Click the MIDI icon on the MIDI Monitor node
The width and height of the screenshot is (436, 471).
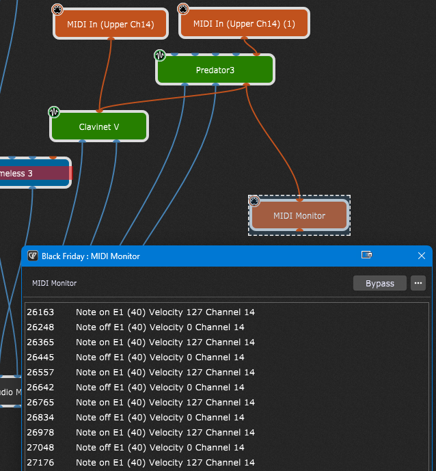pyautogui.click(x=254, y=201)
